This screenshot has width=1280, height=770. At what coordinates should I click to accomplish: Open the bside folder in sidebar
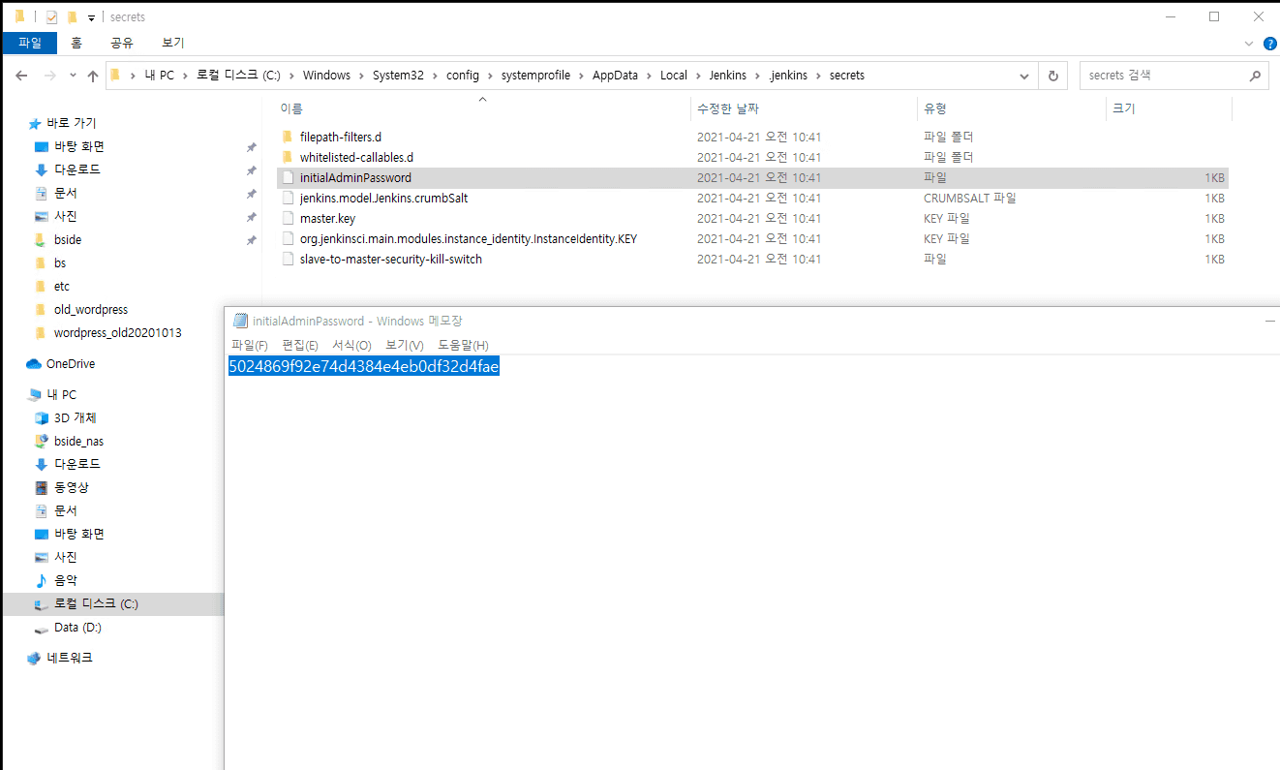pyautogui.click(x=67, y=240)
